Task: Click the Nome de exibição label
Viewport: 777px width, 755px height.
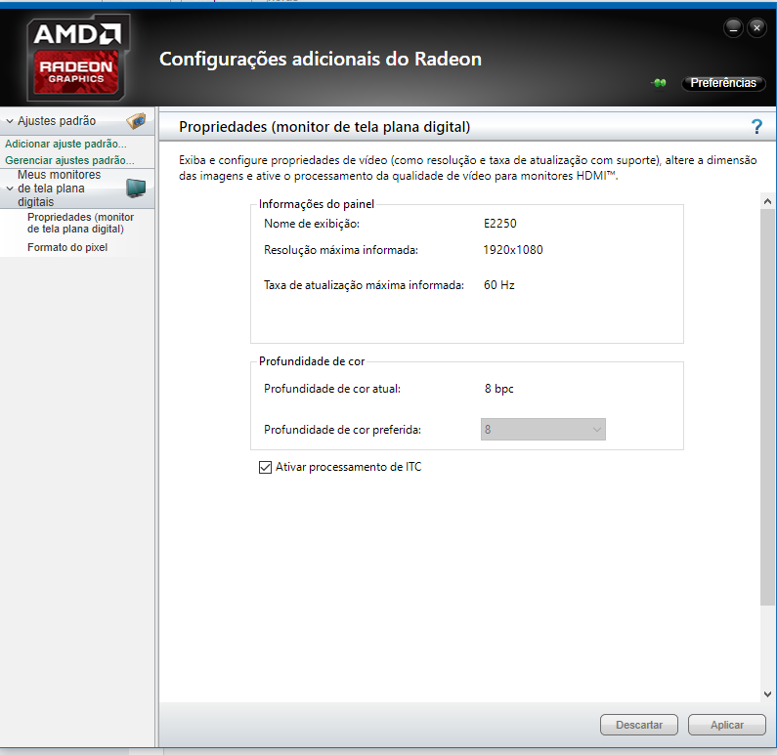Action: 312,224
